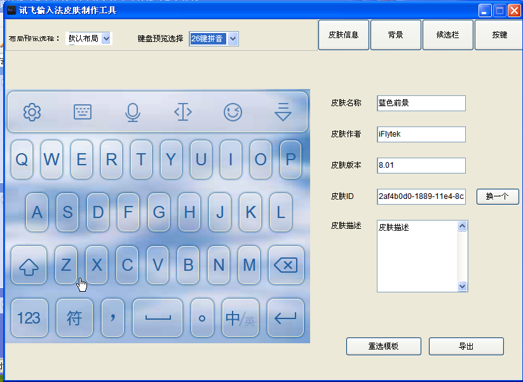The height and width of the screenshot is (382, 523).
Task: Click the settings gear icon on keyboard
Action: (x=32, y=113)
